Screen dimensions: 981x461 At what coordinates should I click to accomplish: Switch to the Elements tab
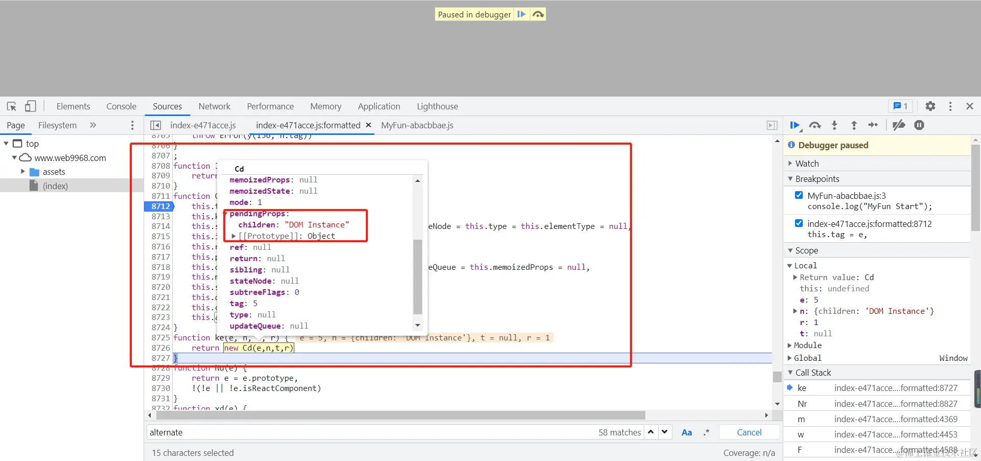pyautogui.click(x=73, y=106)
